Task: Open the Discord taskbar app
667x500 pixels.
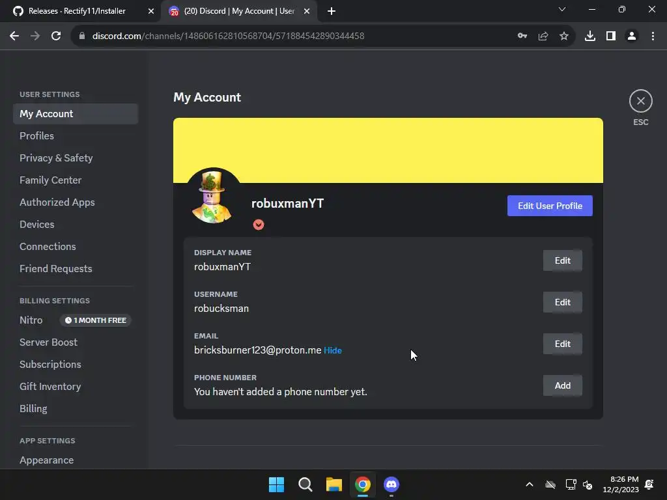Action: coord(391,484)
